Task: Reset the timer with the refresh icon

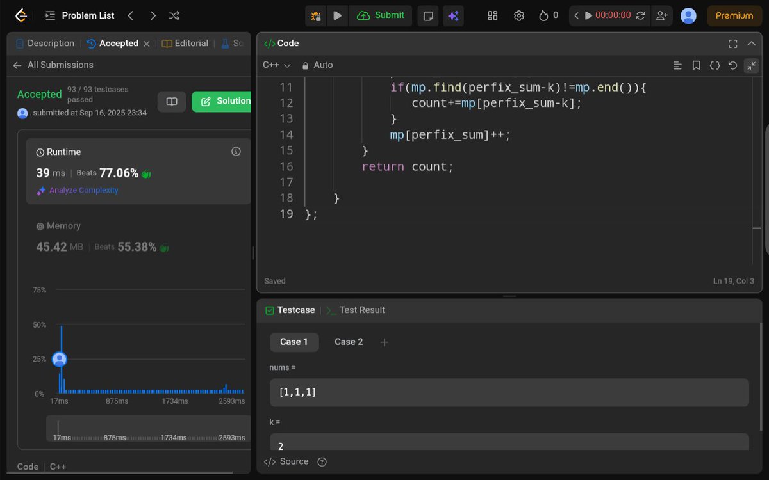Action: [640, 15]
